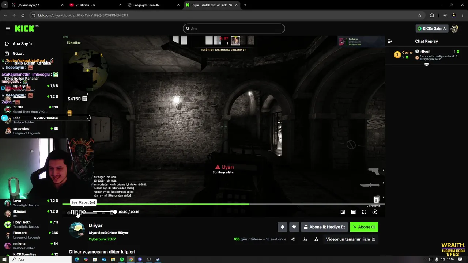468x263 pixels.
Task: Click the Windows taskbar search box
Action: (x=41, y=259)
